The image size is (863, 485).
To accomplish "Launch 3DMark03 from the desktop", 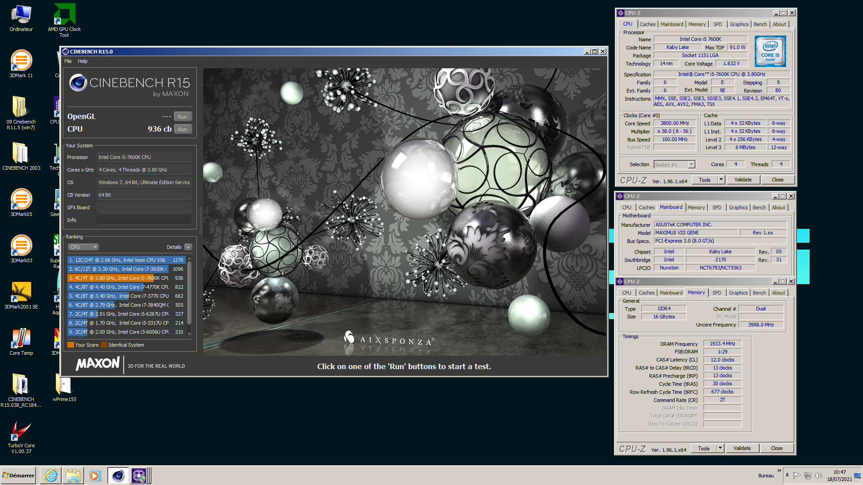I will pos(21,249).
